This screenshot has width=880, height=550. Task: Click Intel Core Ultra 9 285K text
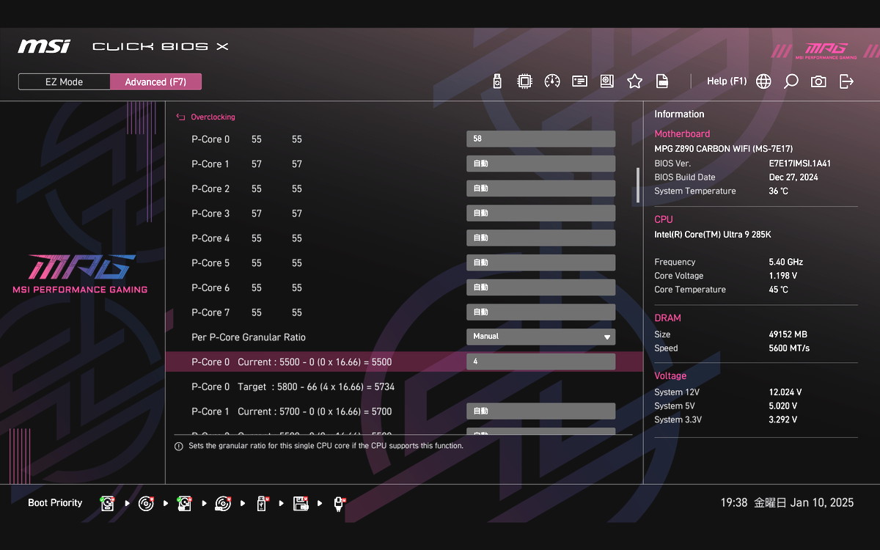[713, 235]
